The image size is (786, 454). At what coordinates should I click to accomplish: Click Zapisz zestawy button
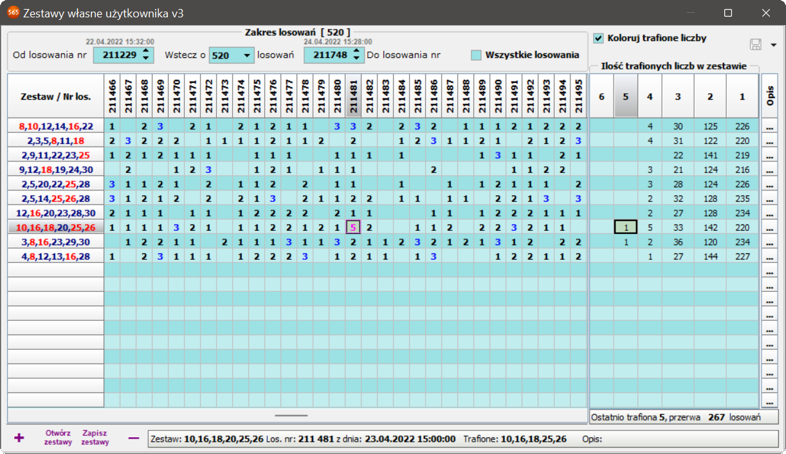click(95, 437)
